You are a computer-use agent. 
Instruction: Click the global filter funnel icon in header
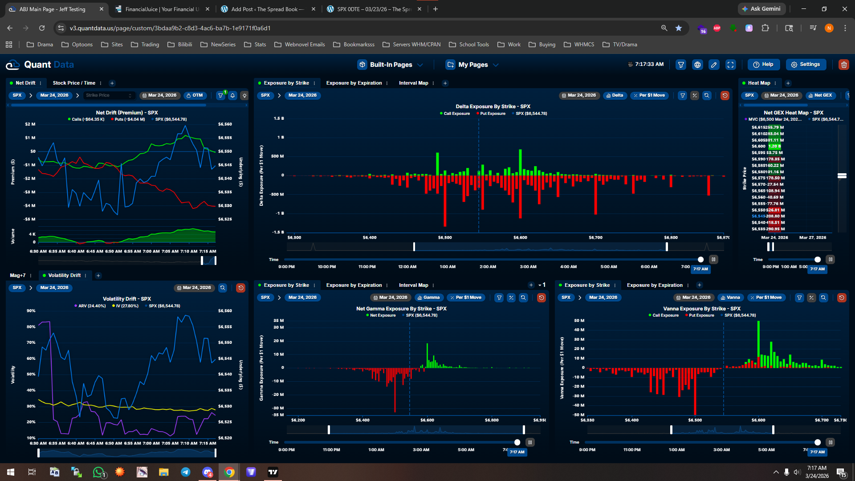(x=681, y=65)
